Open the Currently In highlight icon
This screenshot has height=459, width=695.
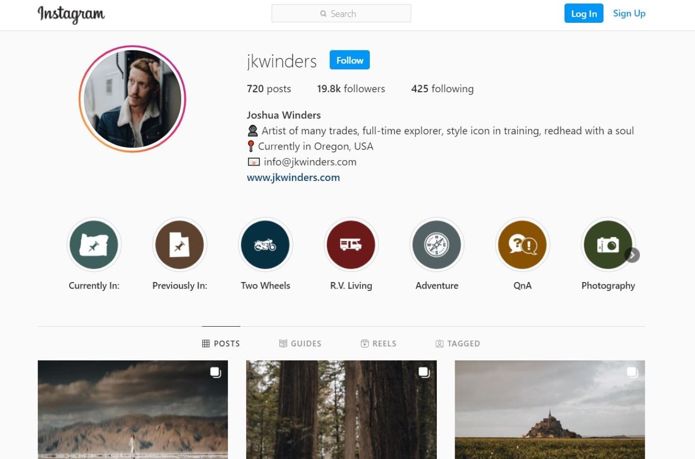(x=94, y=245)
